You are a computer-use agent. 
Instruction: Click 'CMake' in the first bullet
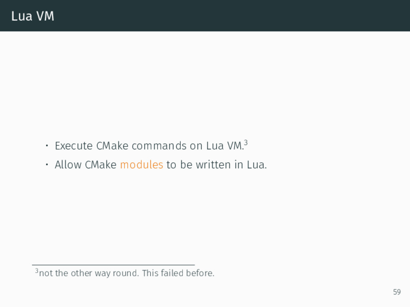(112, 146)
